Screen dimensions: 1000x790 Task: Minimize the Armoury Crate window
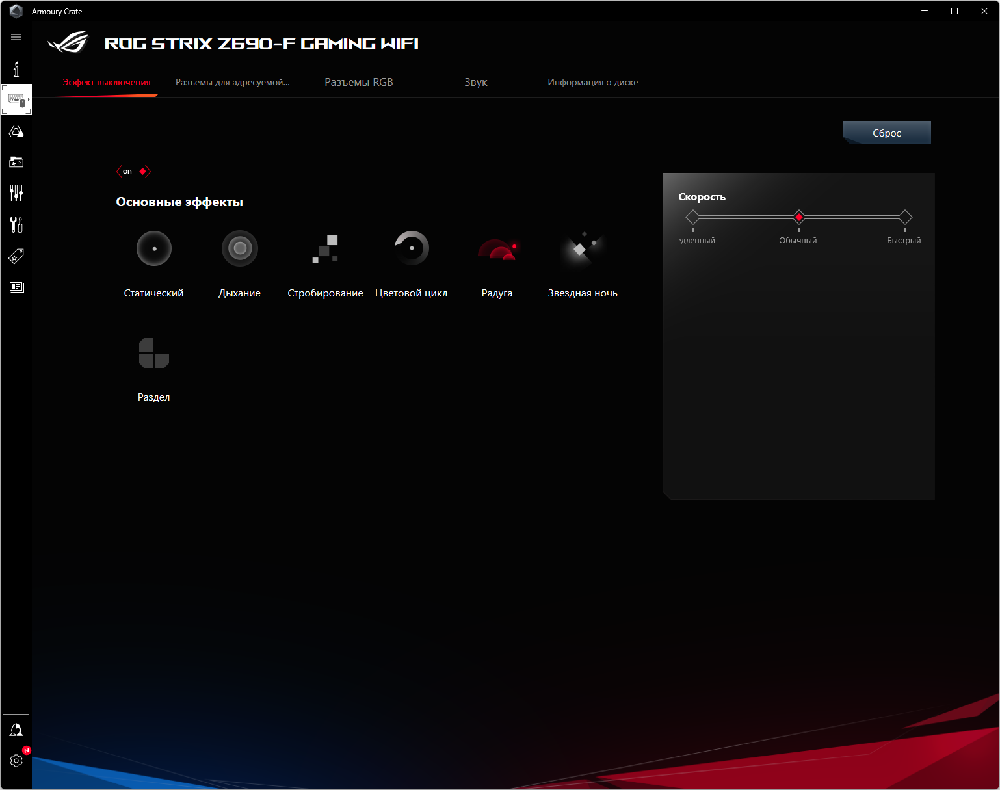(x=925, y=11)
